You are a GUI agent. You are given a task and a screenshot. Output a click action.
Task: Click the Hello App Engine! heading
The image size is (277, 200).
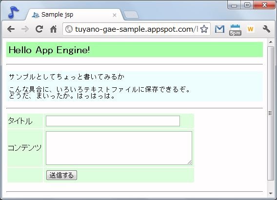point(49,50)
